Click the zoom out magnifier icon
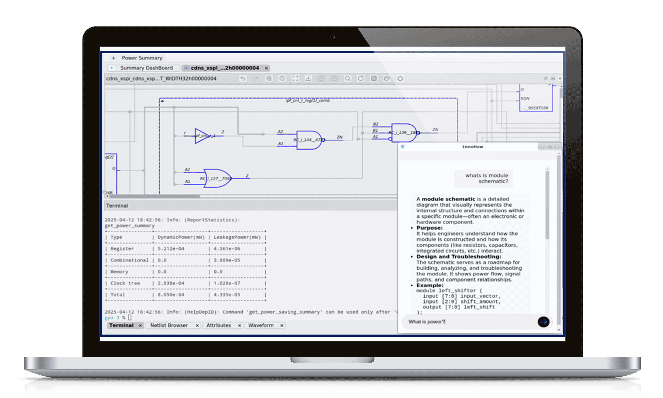The image size is (663, 398). 282,79
